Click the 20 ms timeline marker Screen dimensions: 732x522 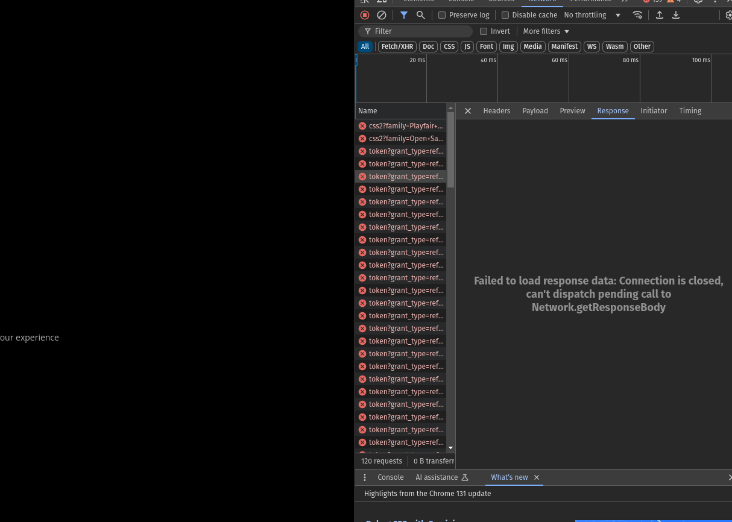point(417,60)
